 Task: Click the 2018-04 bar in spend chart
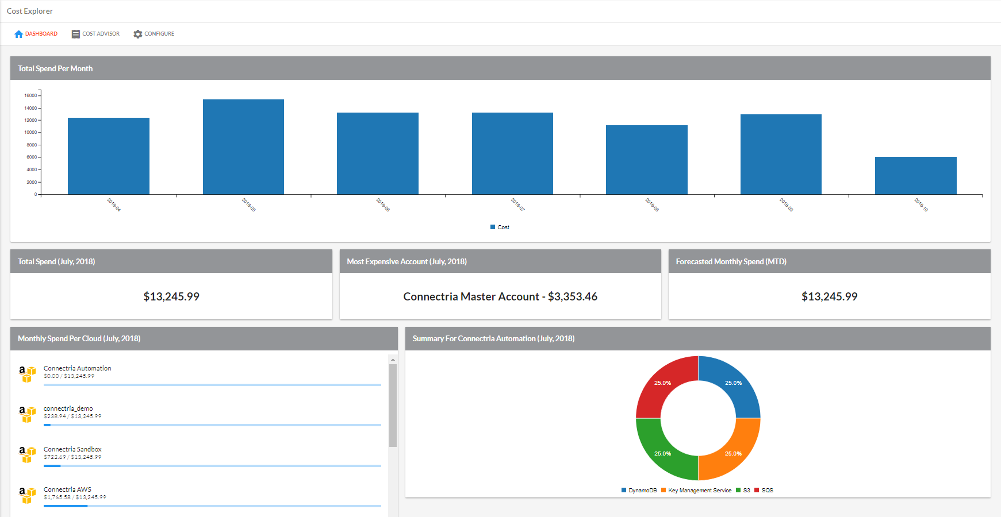coord(109,156)
